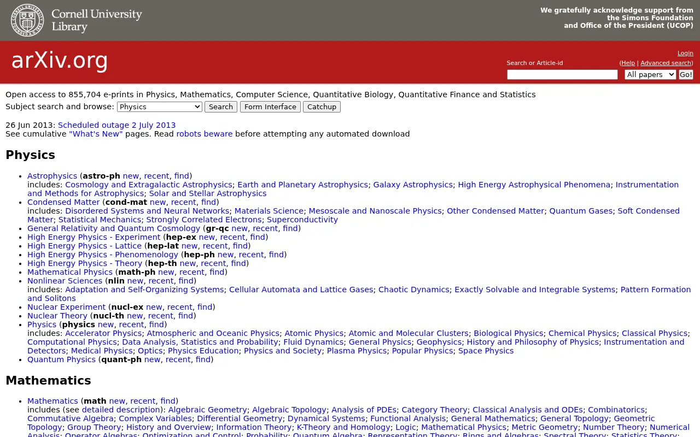Image resolution: width=700 pixels, height=437 pixels.
Task: View new astro-ph submissions
Action: [x=131, y=176]
